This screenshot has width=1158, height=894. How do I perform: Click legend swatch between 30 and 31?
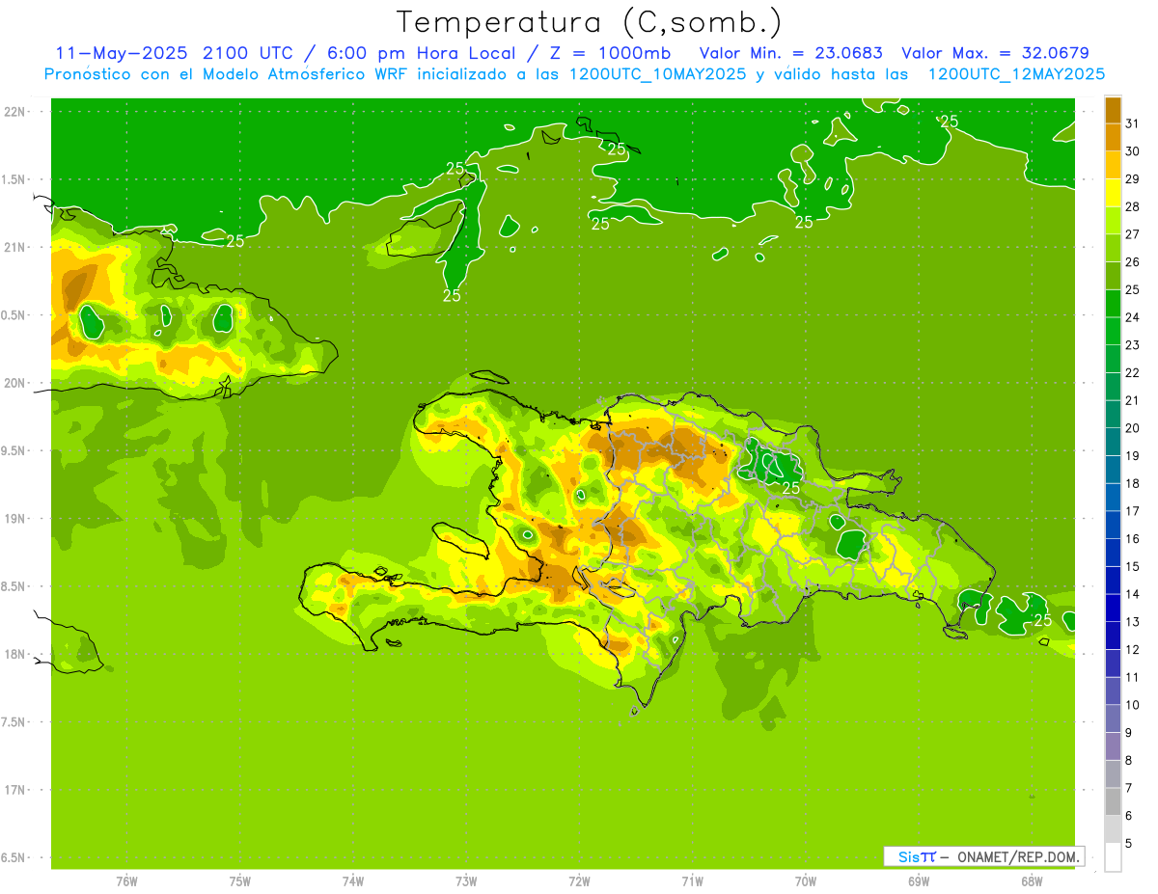point(1114,137)
